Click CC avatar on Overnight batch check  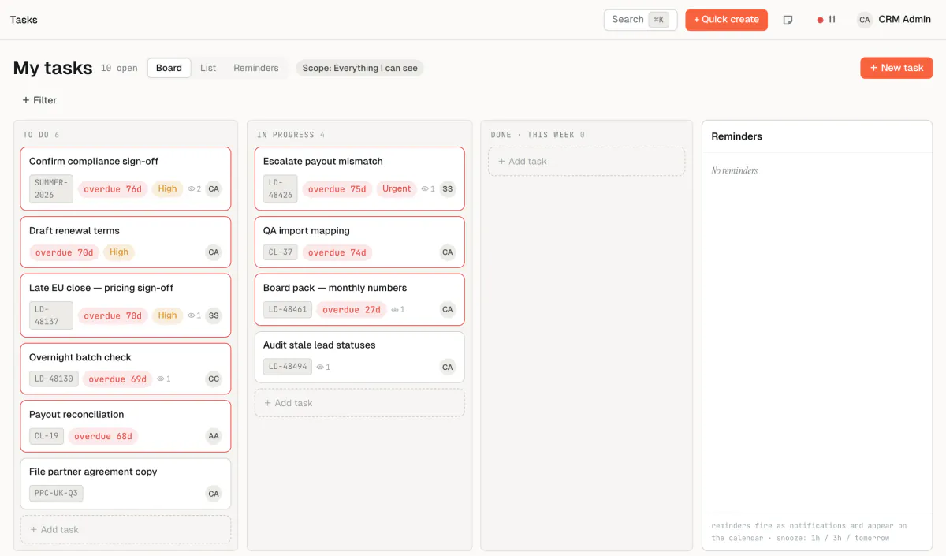tap(214, 379)
